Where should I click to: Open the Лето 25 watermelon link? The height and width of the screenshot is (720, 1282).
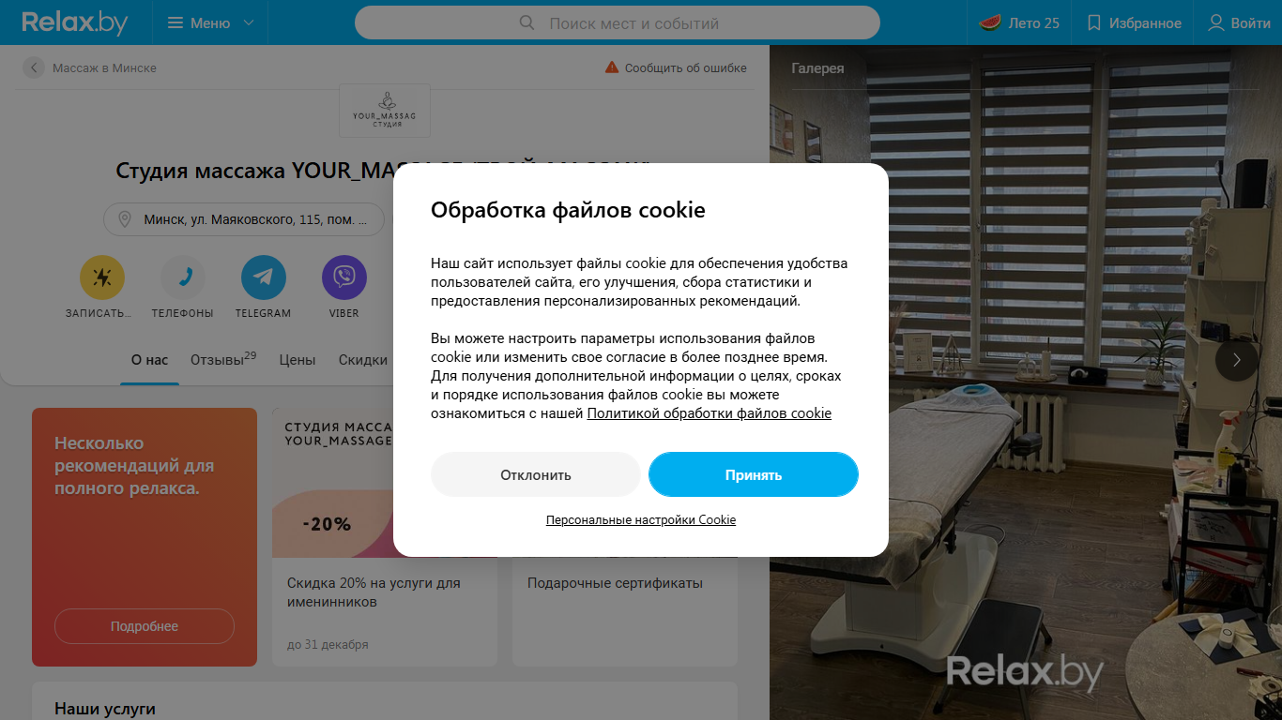tap(1019, 22)
